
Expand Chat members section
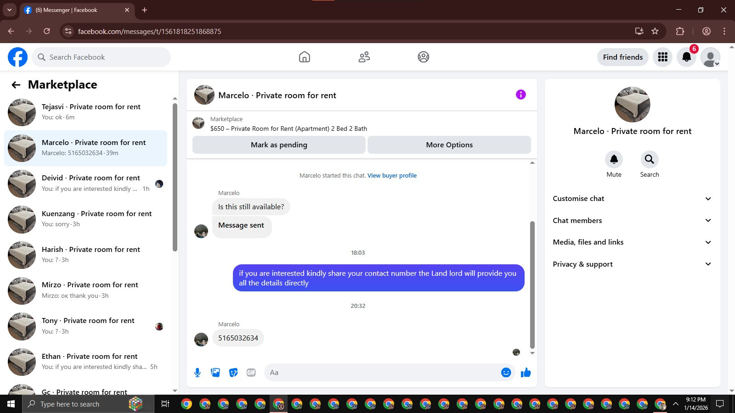pos(632,221)
